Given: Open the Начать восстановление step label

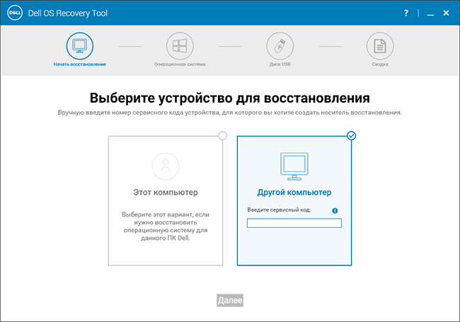Looking at the screenshot, I should click(x=79, y=64).
